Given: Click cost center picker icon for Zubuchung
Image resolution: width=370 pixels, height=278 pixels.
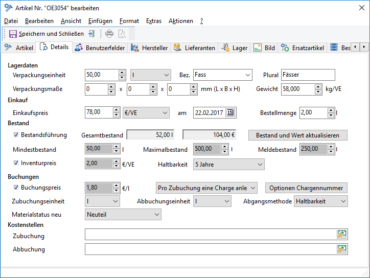Looking at the screenshot, I should click(341, 235).
